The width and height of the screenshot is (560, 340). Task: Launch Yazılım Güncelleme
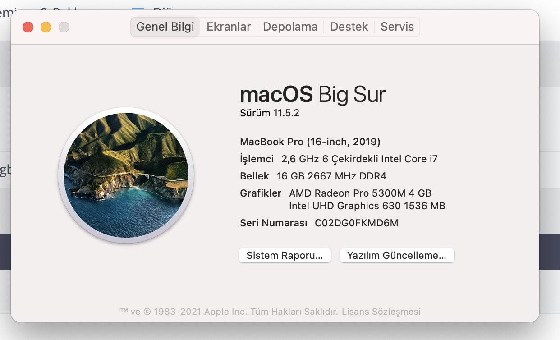pos(397,255)
